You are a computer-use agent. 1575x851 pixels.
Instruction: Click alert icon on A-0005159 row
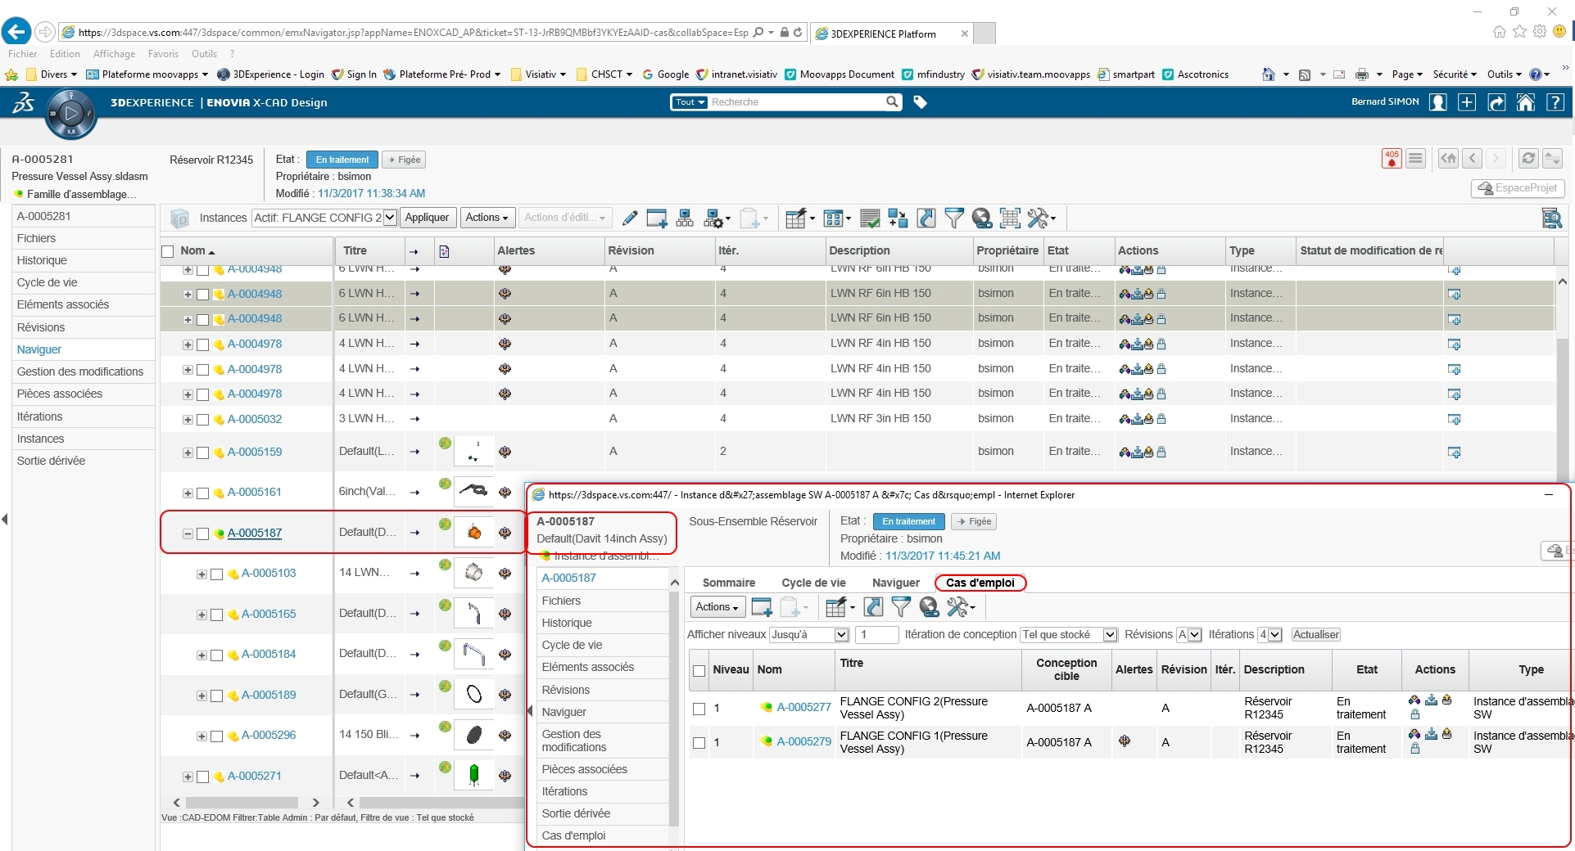[x=505, y=452]
